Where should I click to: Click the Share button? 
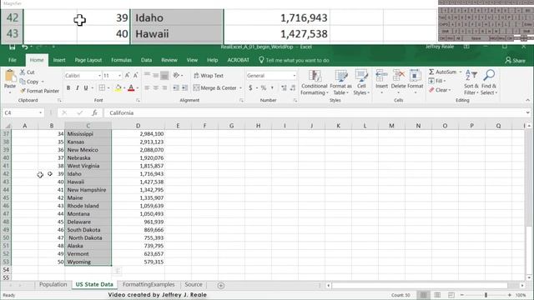coord(515,61)
